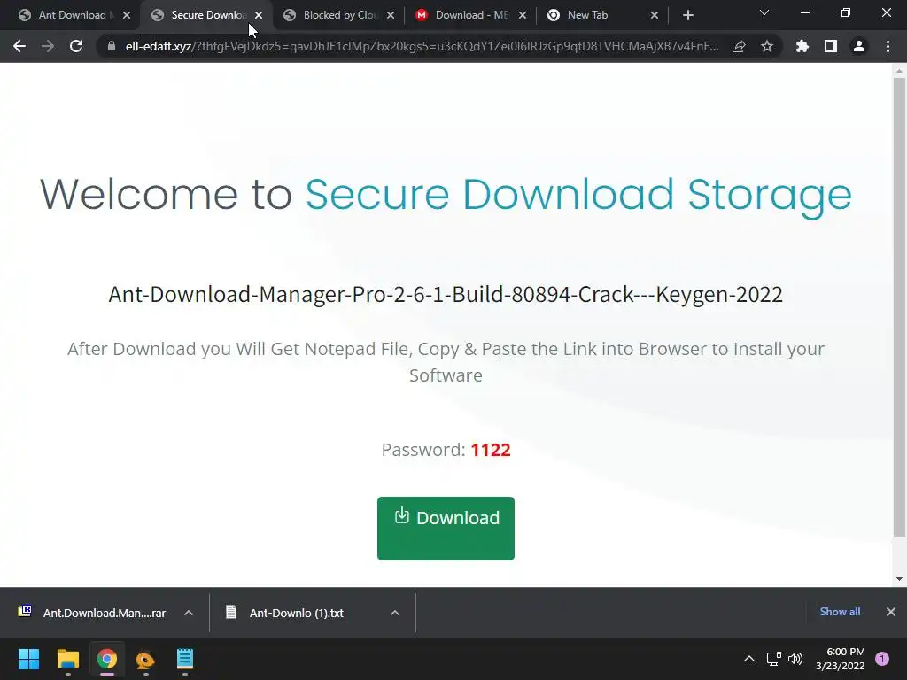
Task: Expand options for the .rar download
Action: pos(189,613)
